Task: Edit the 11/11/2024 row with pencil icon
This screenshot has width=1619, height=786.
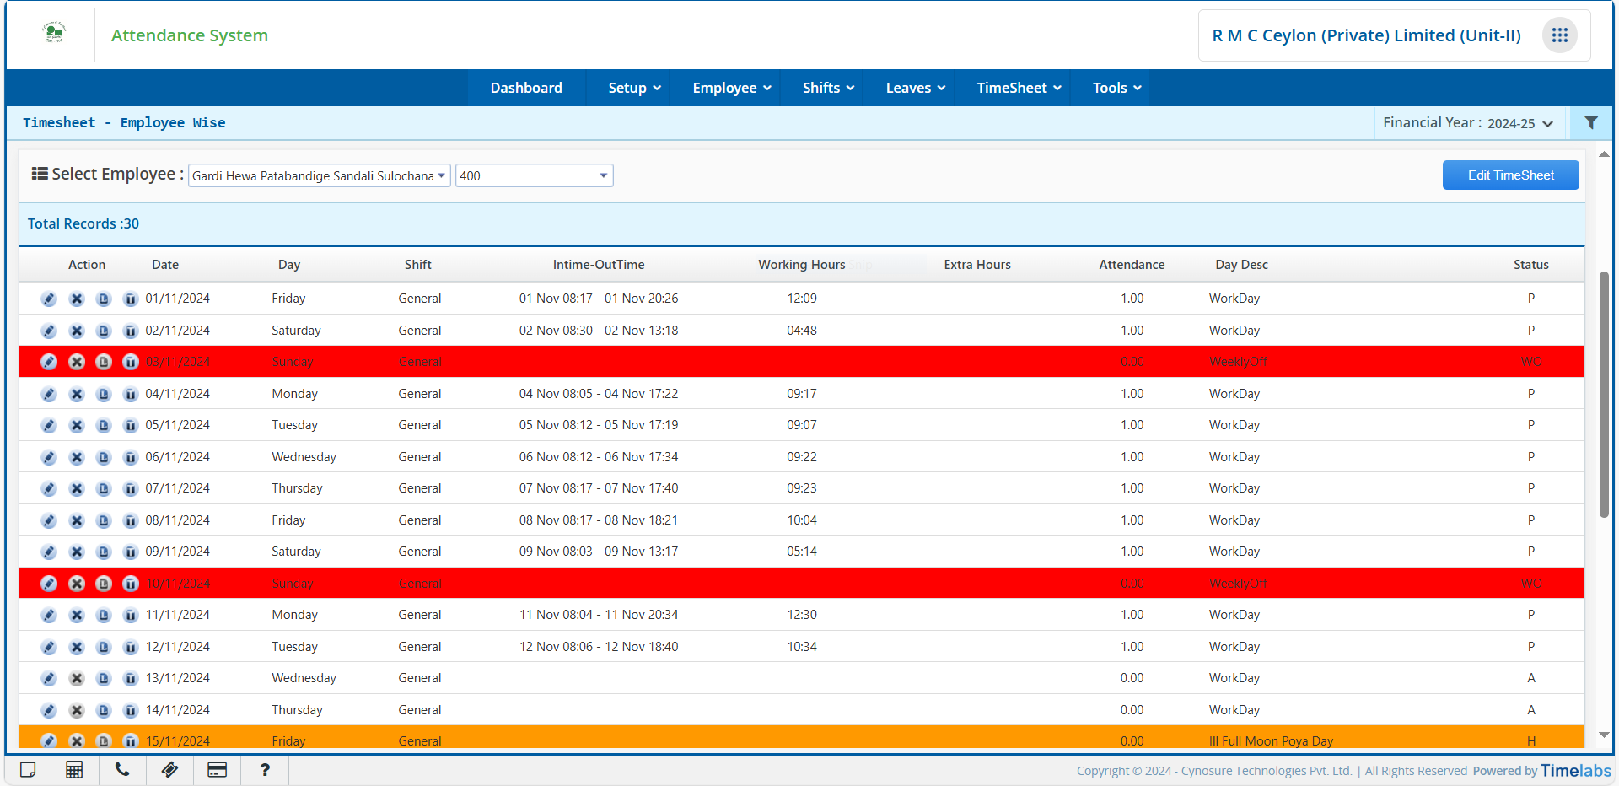Action: (49, 616)
